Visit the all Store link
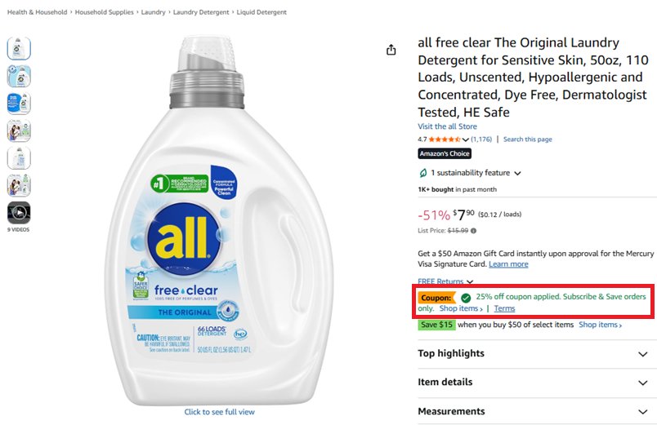Screen dimensions: 657x425 [x=447, y=126]
